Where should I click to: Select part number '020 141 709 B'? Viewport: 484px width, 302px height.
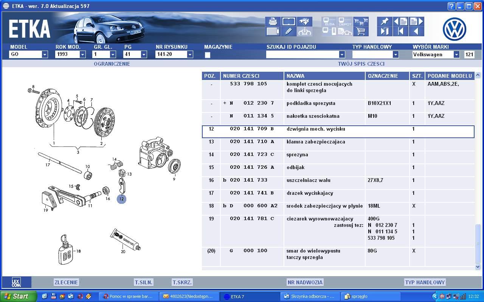251,129
